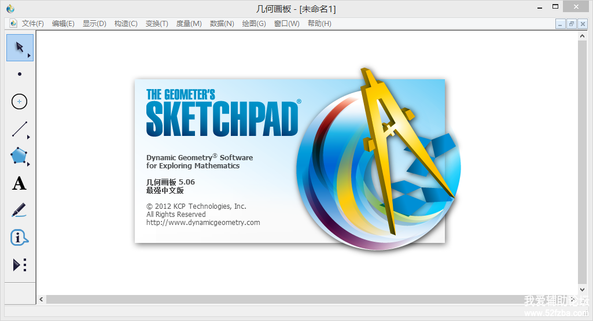
Task: Click the http://www.dynamicgeometry.com text
Action: (x=203, y=223)
